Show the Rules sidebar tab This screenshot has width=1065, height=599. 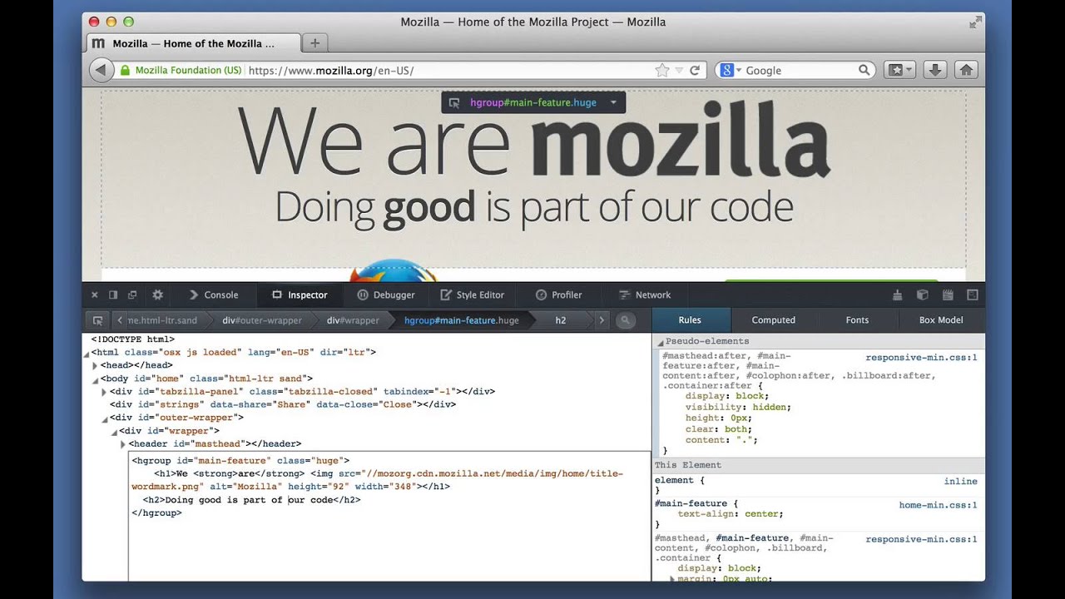pos(690,320)
